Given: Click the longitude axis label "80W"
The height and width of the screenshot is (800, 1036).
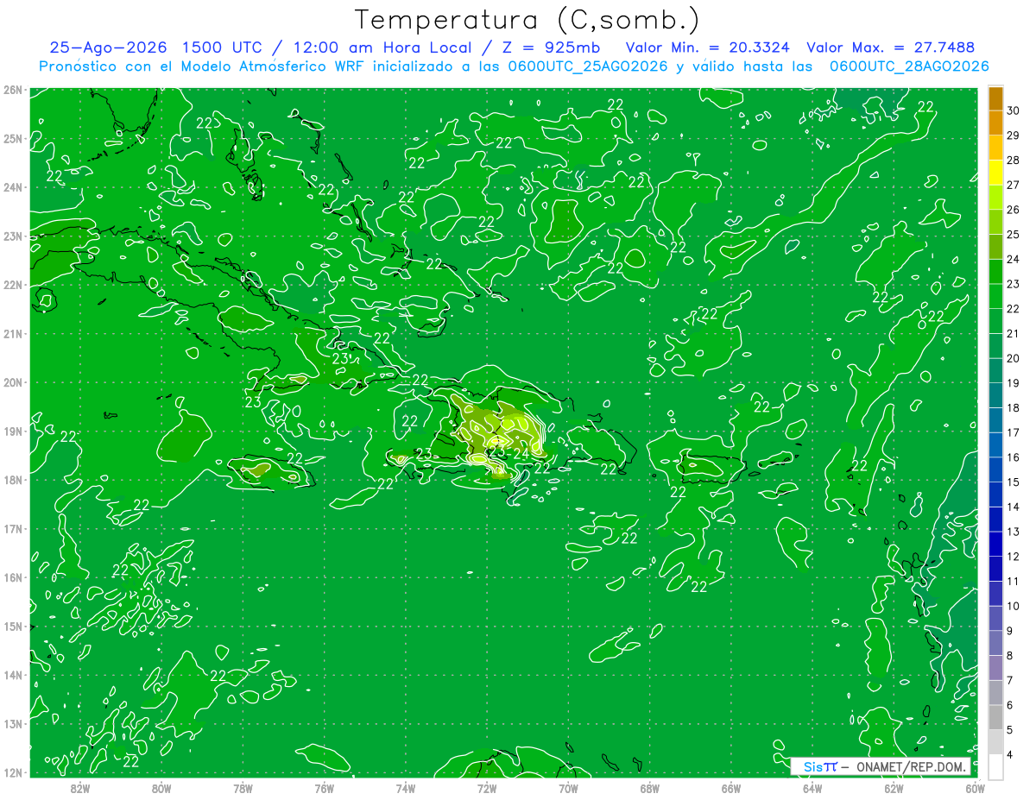Looking at the screenshot, I should [161, 788].
